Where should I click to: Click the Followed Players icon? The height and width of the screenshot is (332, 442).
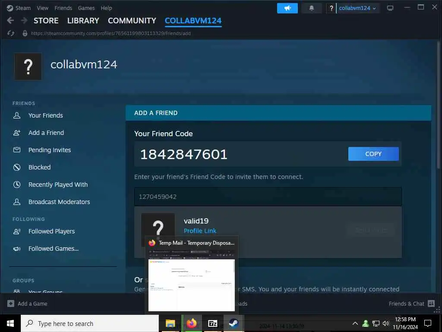point(17,232)
